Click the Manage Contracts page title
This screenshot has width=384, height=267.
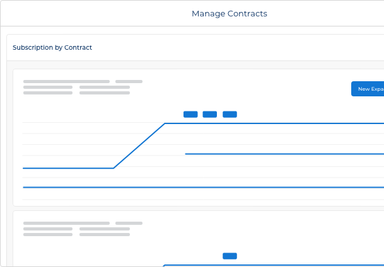pyautogui.click(x=230, y=13)
